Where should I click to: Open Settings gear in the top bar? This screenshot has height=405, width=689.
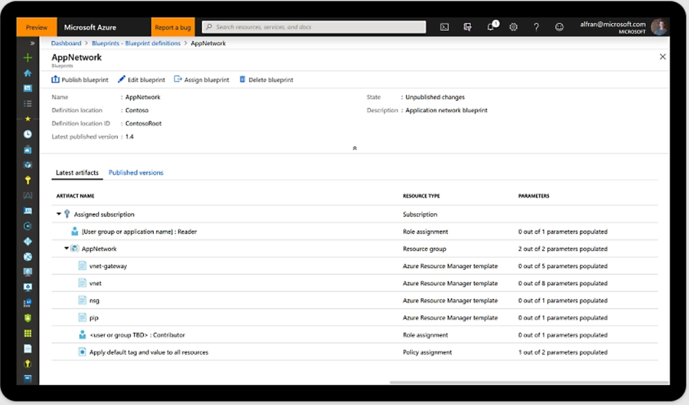pos(513,27)
